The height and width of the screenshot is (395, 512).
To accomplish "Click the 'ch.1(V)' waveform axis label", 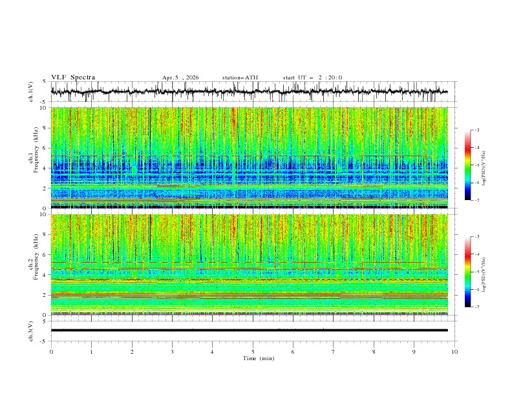I will [x=31, y=91].
